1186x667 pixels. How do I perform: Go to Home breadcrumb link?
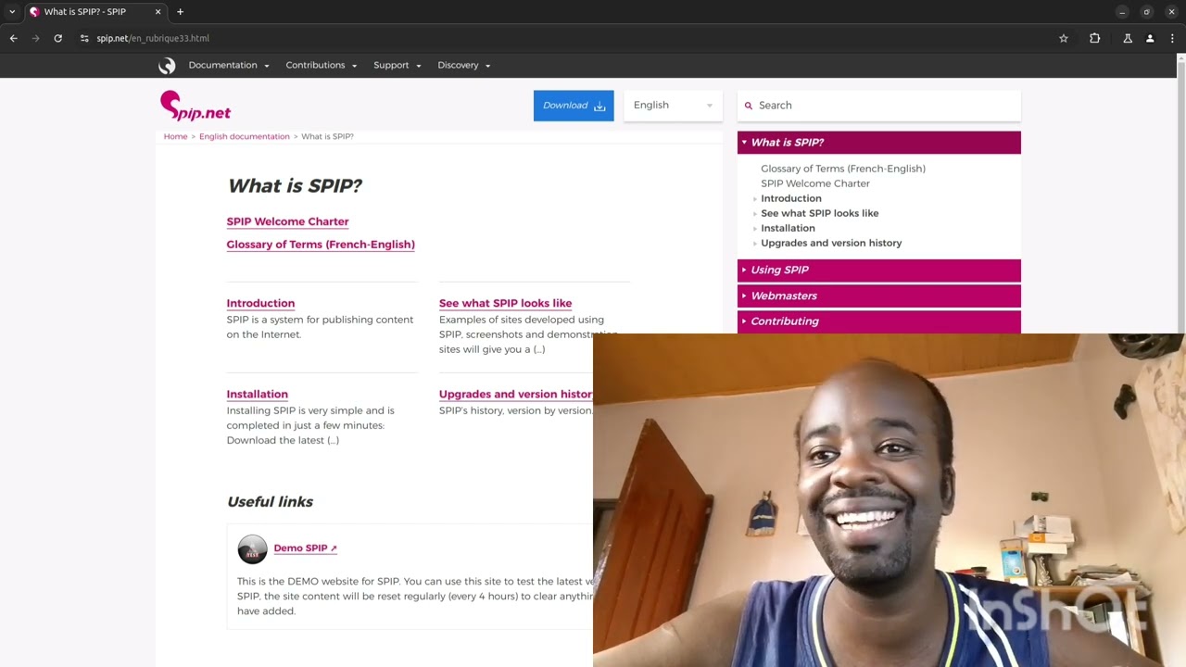click(175, 136)
